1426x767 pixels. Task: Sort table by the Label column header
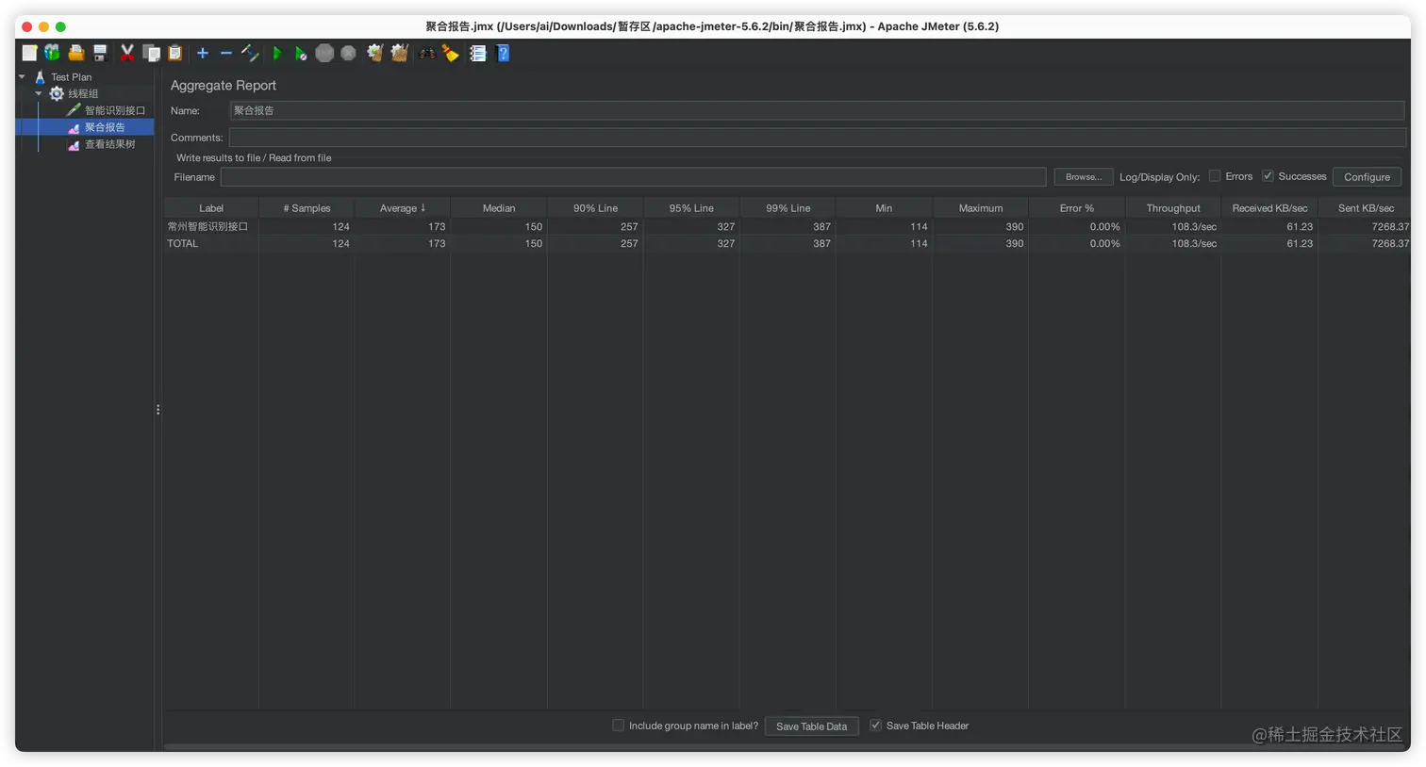[x=211, y=208]
